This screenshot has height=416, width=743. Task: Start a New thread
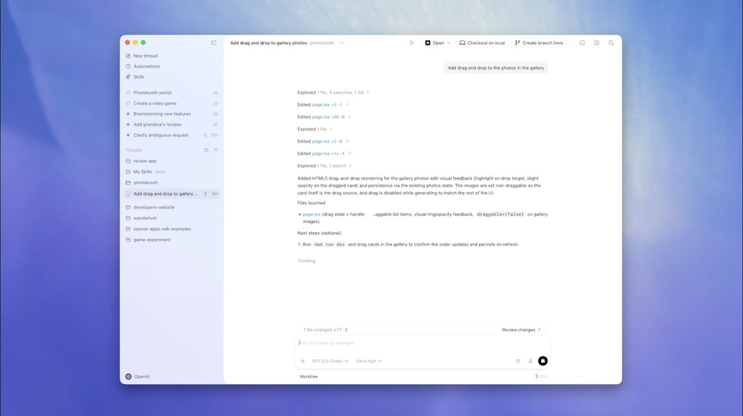click(x=146, y=56)
